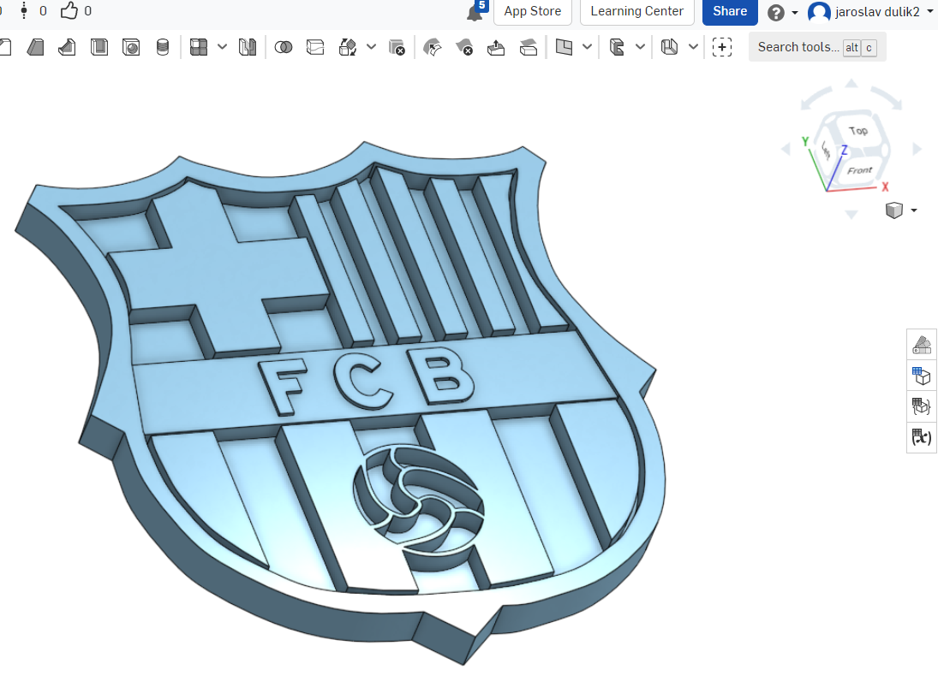This screenshot has height=699, width=938.
Task: Open the notifications bell
Action: click(475, 12)
